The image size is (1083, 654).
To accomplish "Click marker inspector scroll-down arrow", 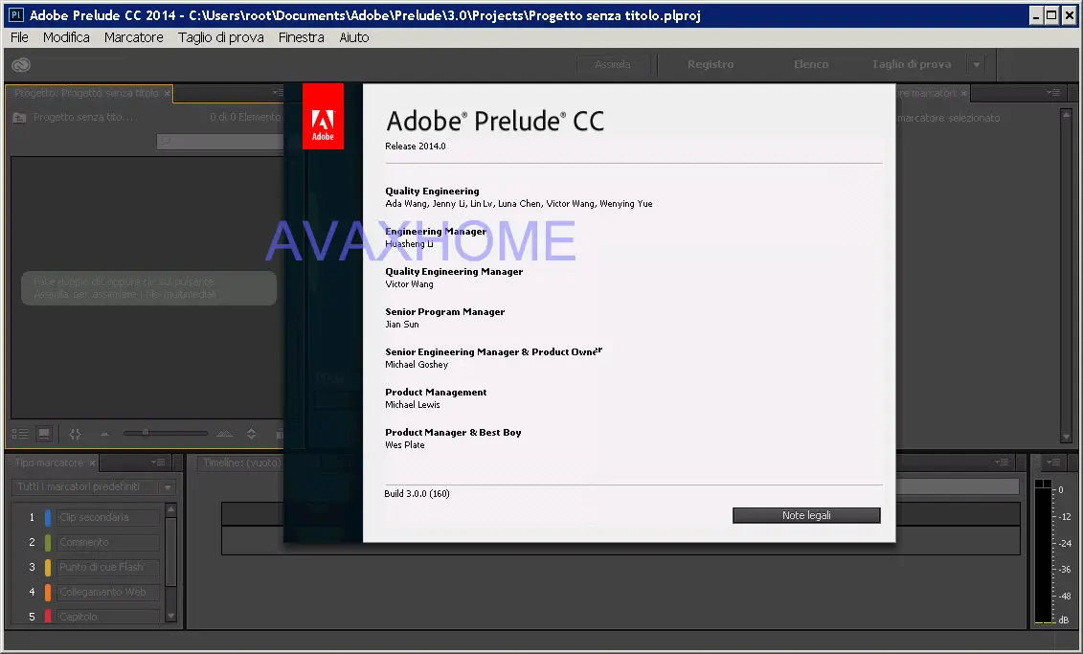I will pos(1067,438).
